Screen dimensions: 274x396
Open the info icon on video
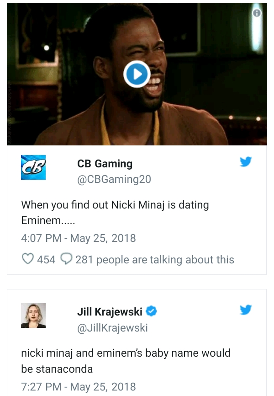[257, 13]
